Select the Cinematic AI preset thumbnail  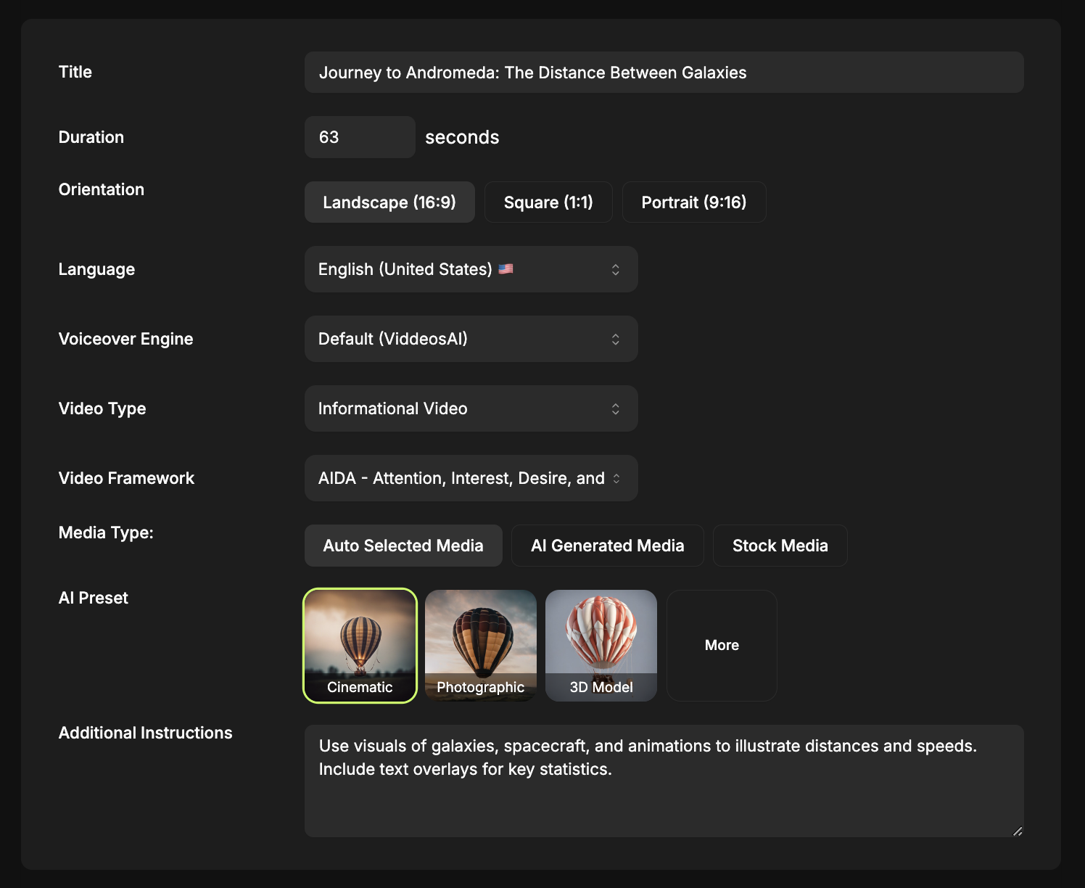[x=360, y=646]
